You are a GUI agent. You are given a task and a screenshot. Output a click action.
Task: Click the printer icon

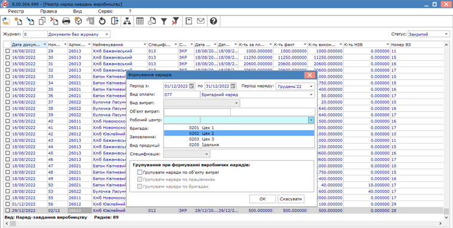click(66, 21)
